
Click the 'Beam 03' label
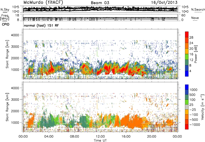100,3
